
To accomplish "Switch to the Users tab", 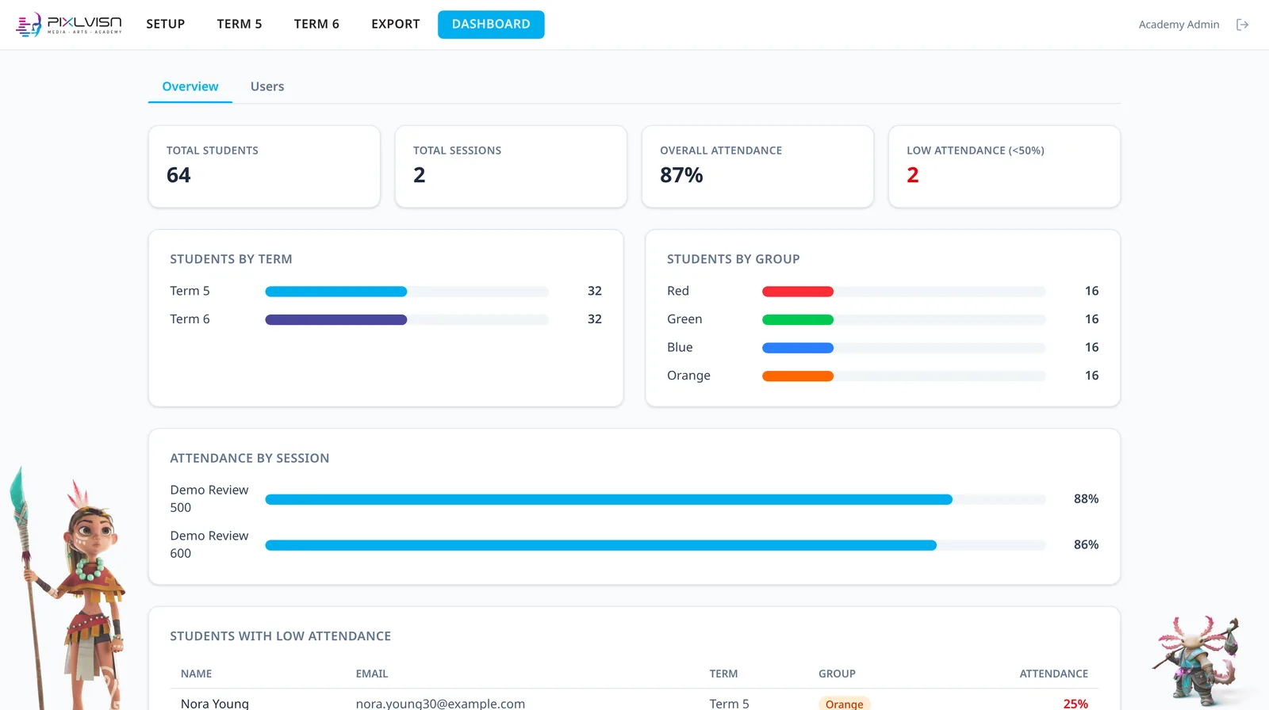I will tap(267, 86).
